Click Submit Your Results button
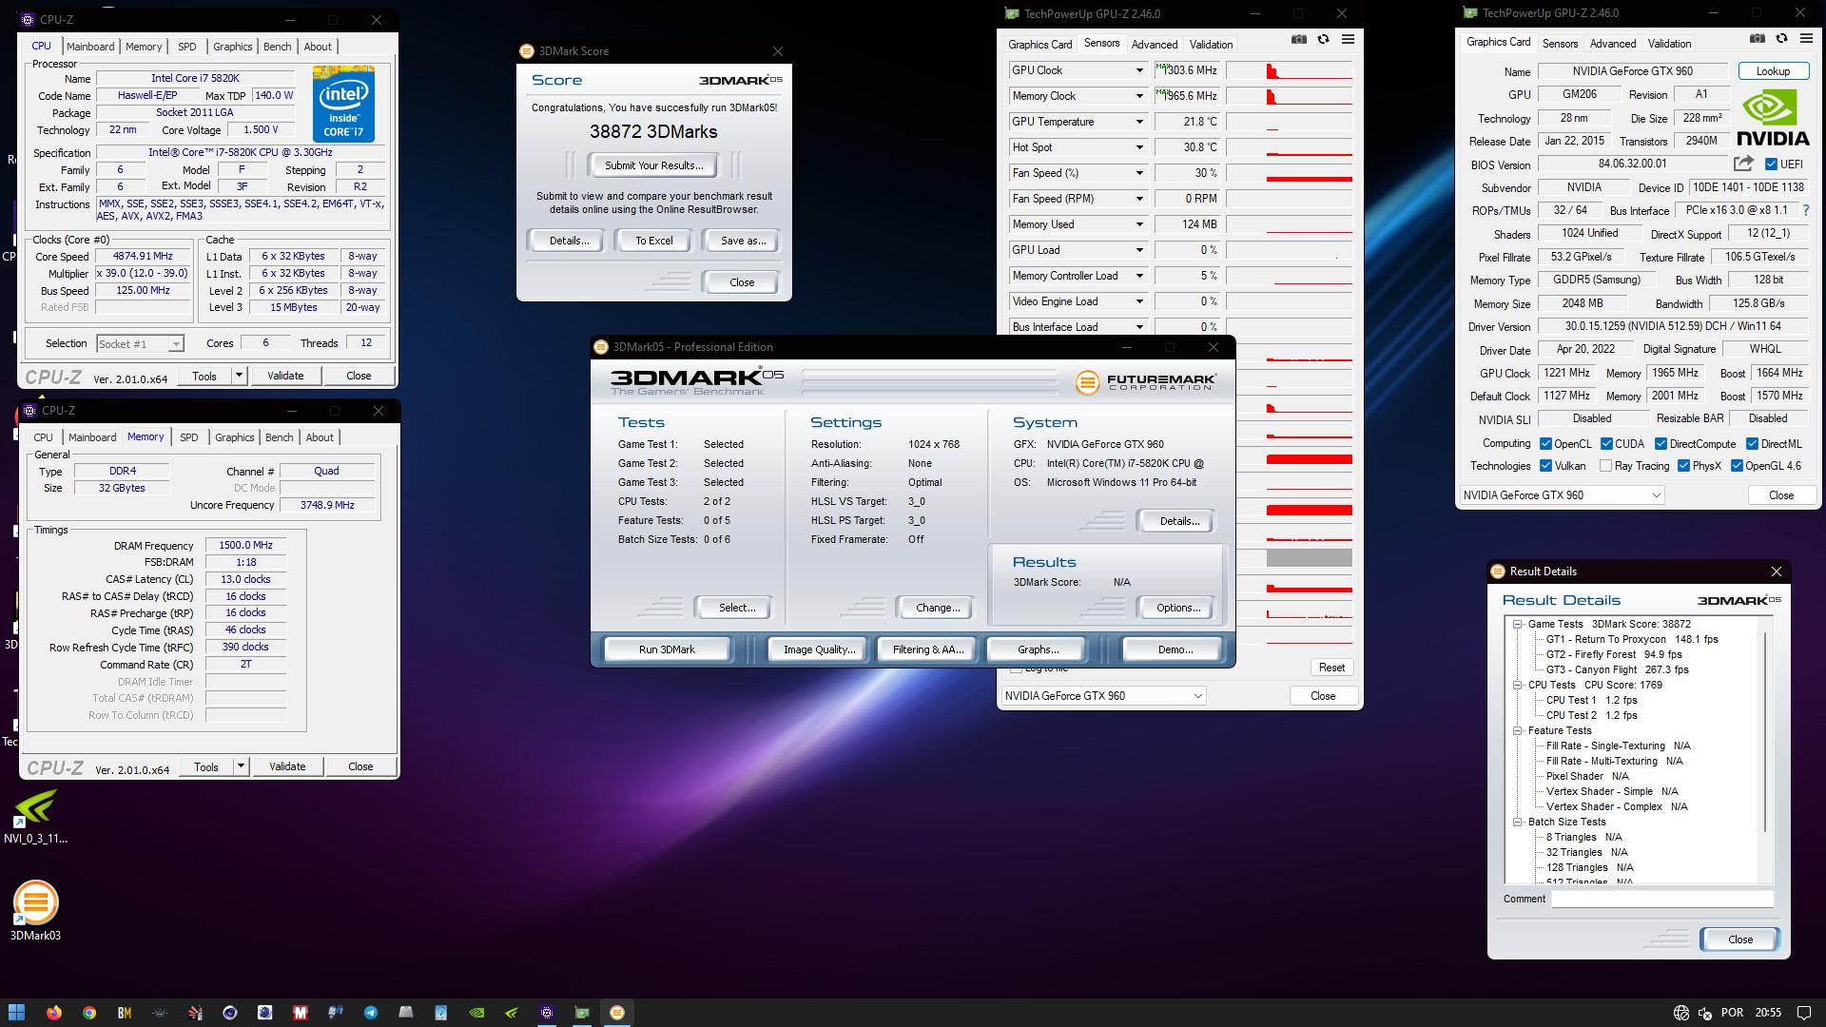 tap(654, 165)
